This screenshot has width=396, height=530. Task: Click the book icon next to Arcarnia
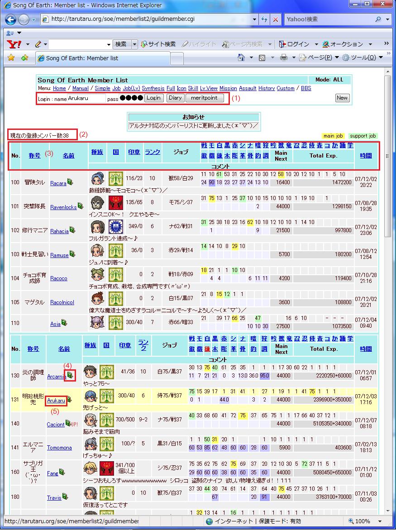tap(69, 375)
